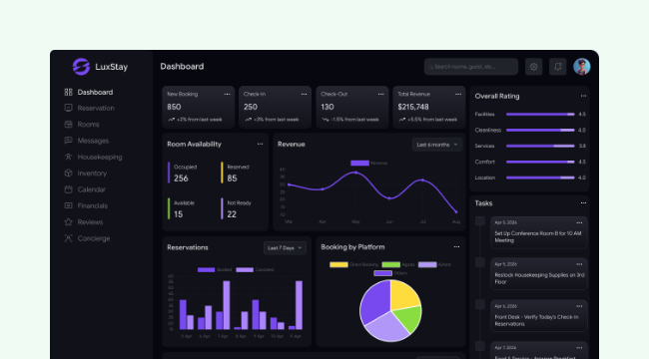Check the Restock Housekeeping Supplies task
The height and width of the screenshot is (359, 649).
(x=480, y=262)
